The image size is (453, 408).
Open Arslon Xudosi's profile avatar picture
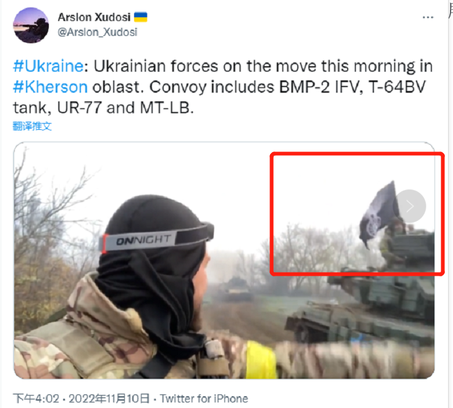pos(31,25)
